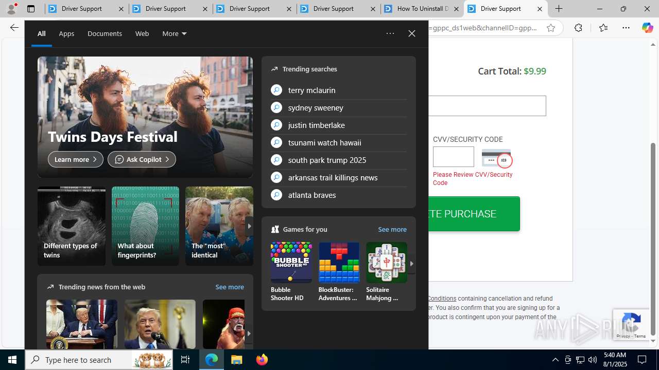Advance the games carousel arrow
Screen dimensions: 659x370
pyautogui.click(x=411, y=264)
